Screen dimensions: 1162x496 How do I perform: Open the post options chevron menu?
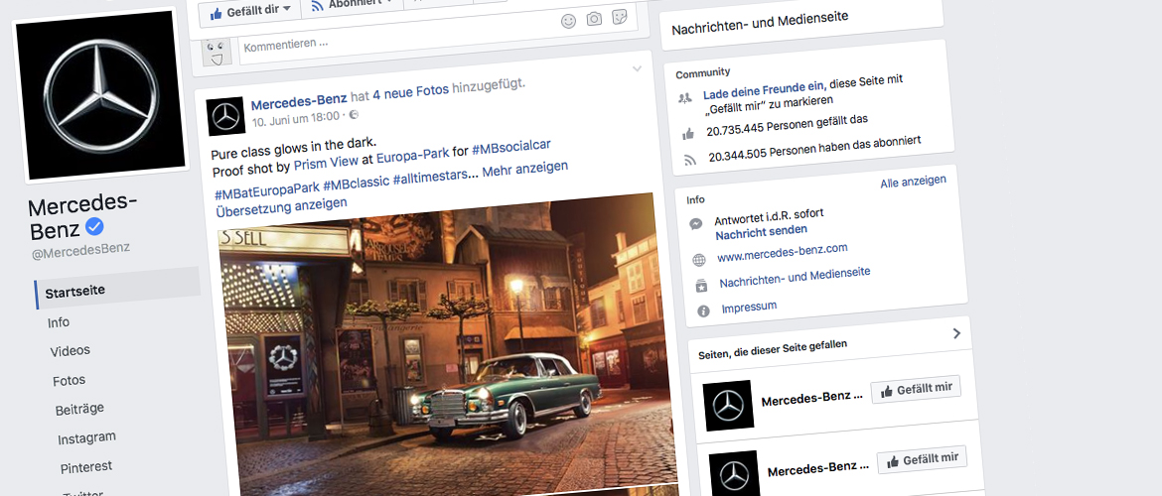pos(637,68)
